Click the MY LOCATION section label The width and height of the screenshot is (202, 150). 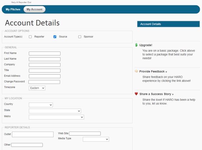point(13,98)
